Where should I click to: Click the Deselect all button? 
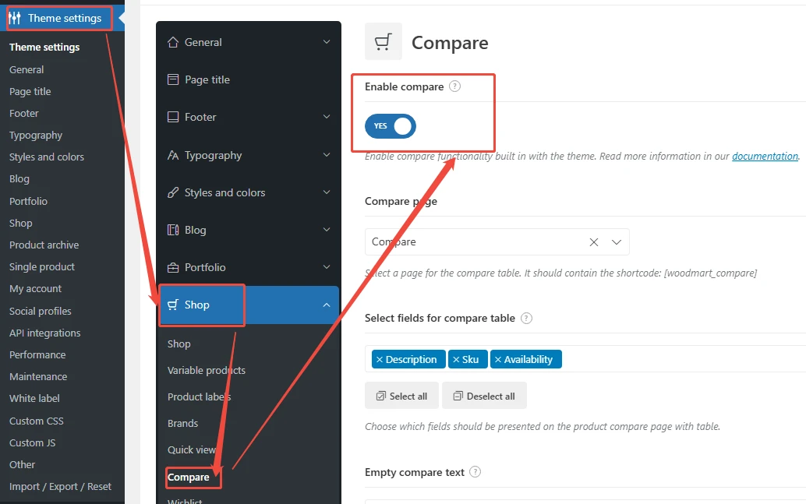(484, 396)
